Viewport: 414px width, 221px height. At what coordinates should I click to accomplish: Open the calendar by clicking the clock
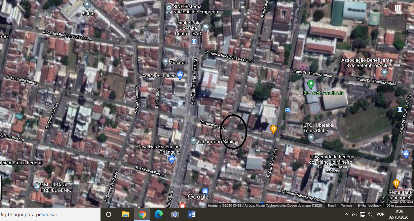(x=399, y=214)
